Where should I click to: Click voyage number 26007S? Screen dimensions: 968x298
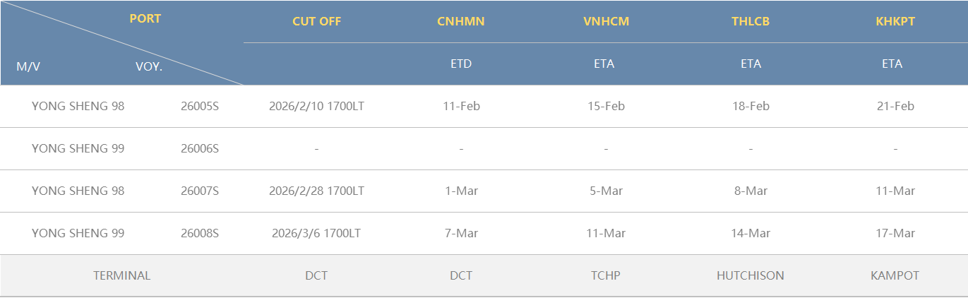200,191
